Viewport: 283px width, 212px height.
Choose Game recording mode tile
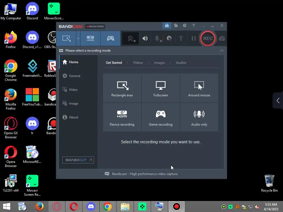tap(161, 117)
